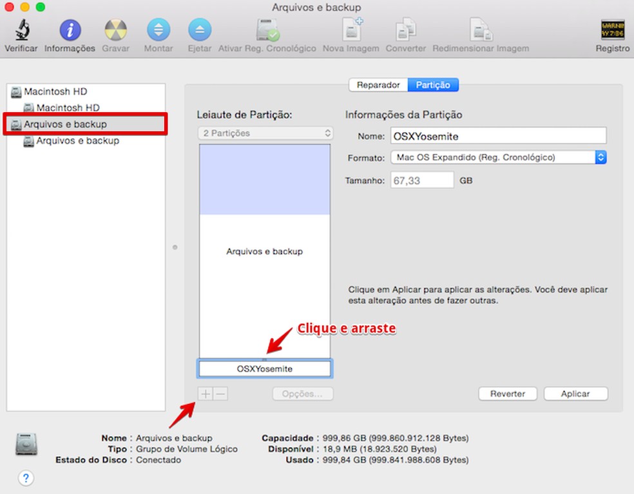
Task: Click the Usado value 999,84 GB
Action: [x=396, y=460]
